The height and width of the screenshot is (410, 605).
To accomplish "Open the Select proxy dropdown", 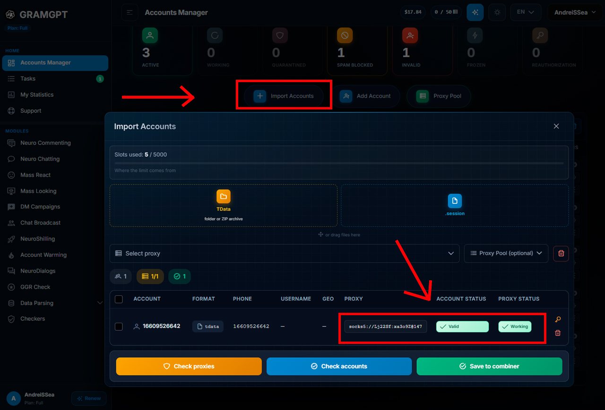I will (x=285, y=253).
